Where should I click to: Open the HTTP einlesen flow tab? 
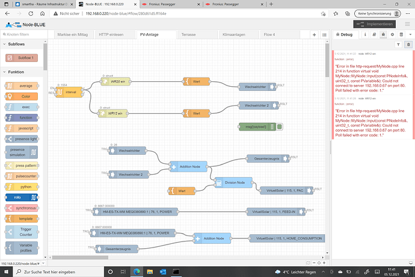(111, 35)
